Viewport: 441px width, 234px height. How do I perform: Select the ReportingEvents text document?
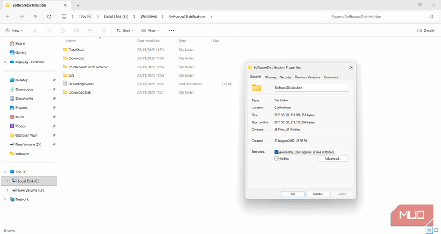point(80,84)
